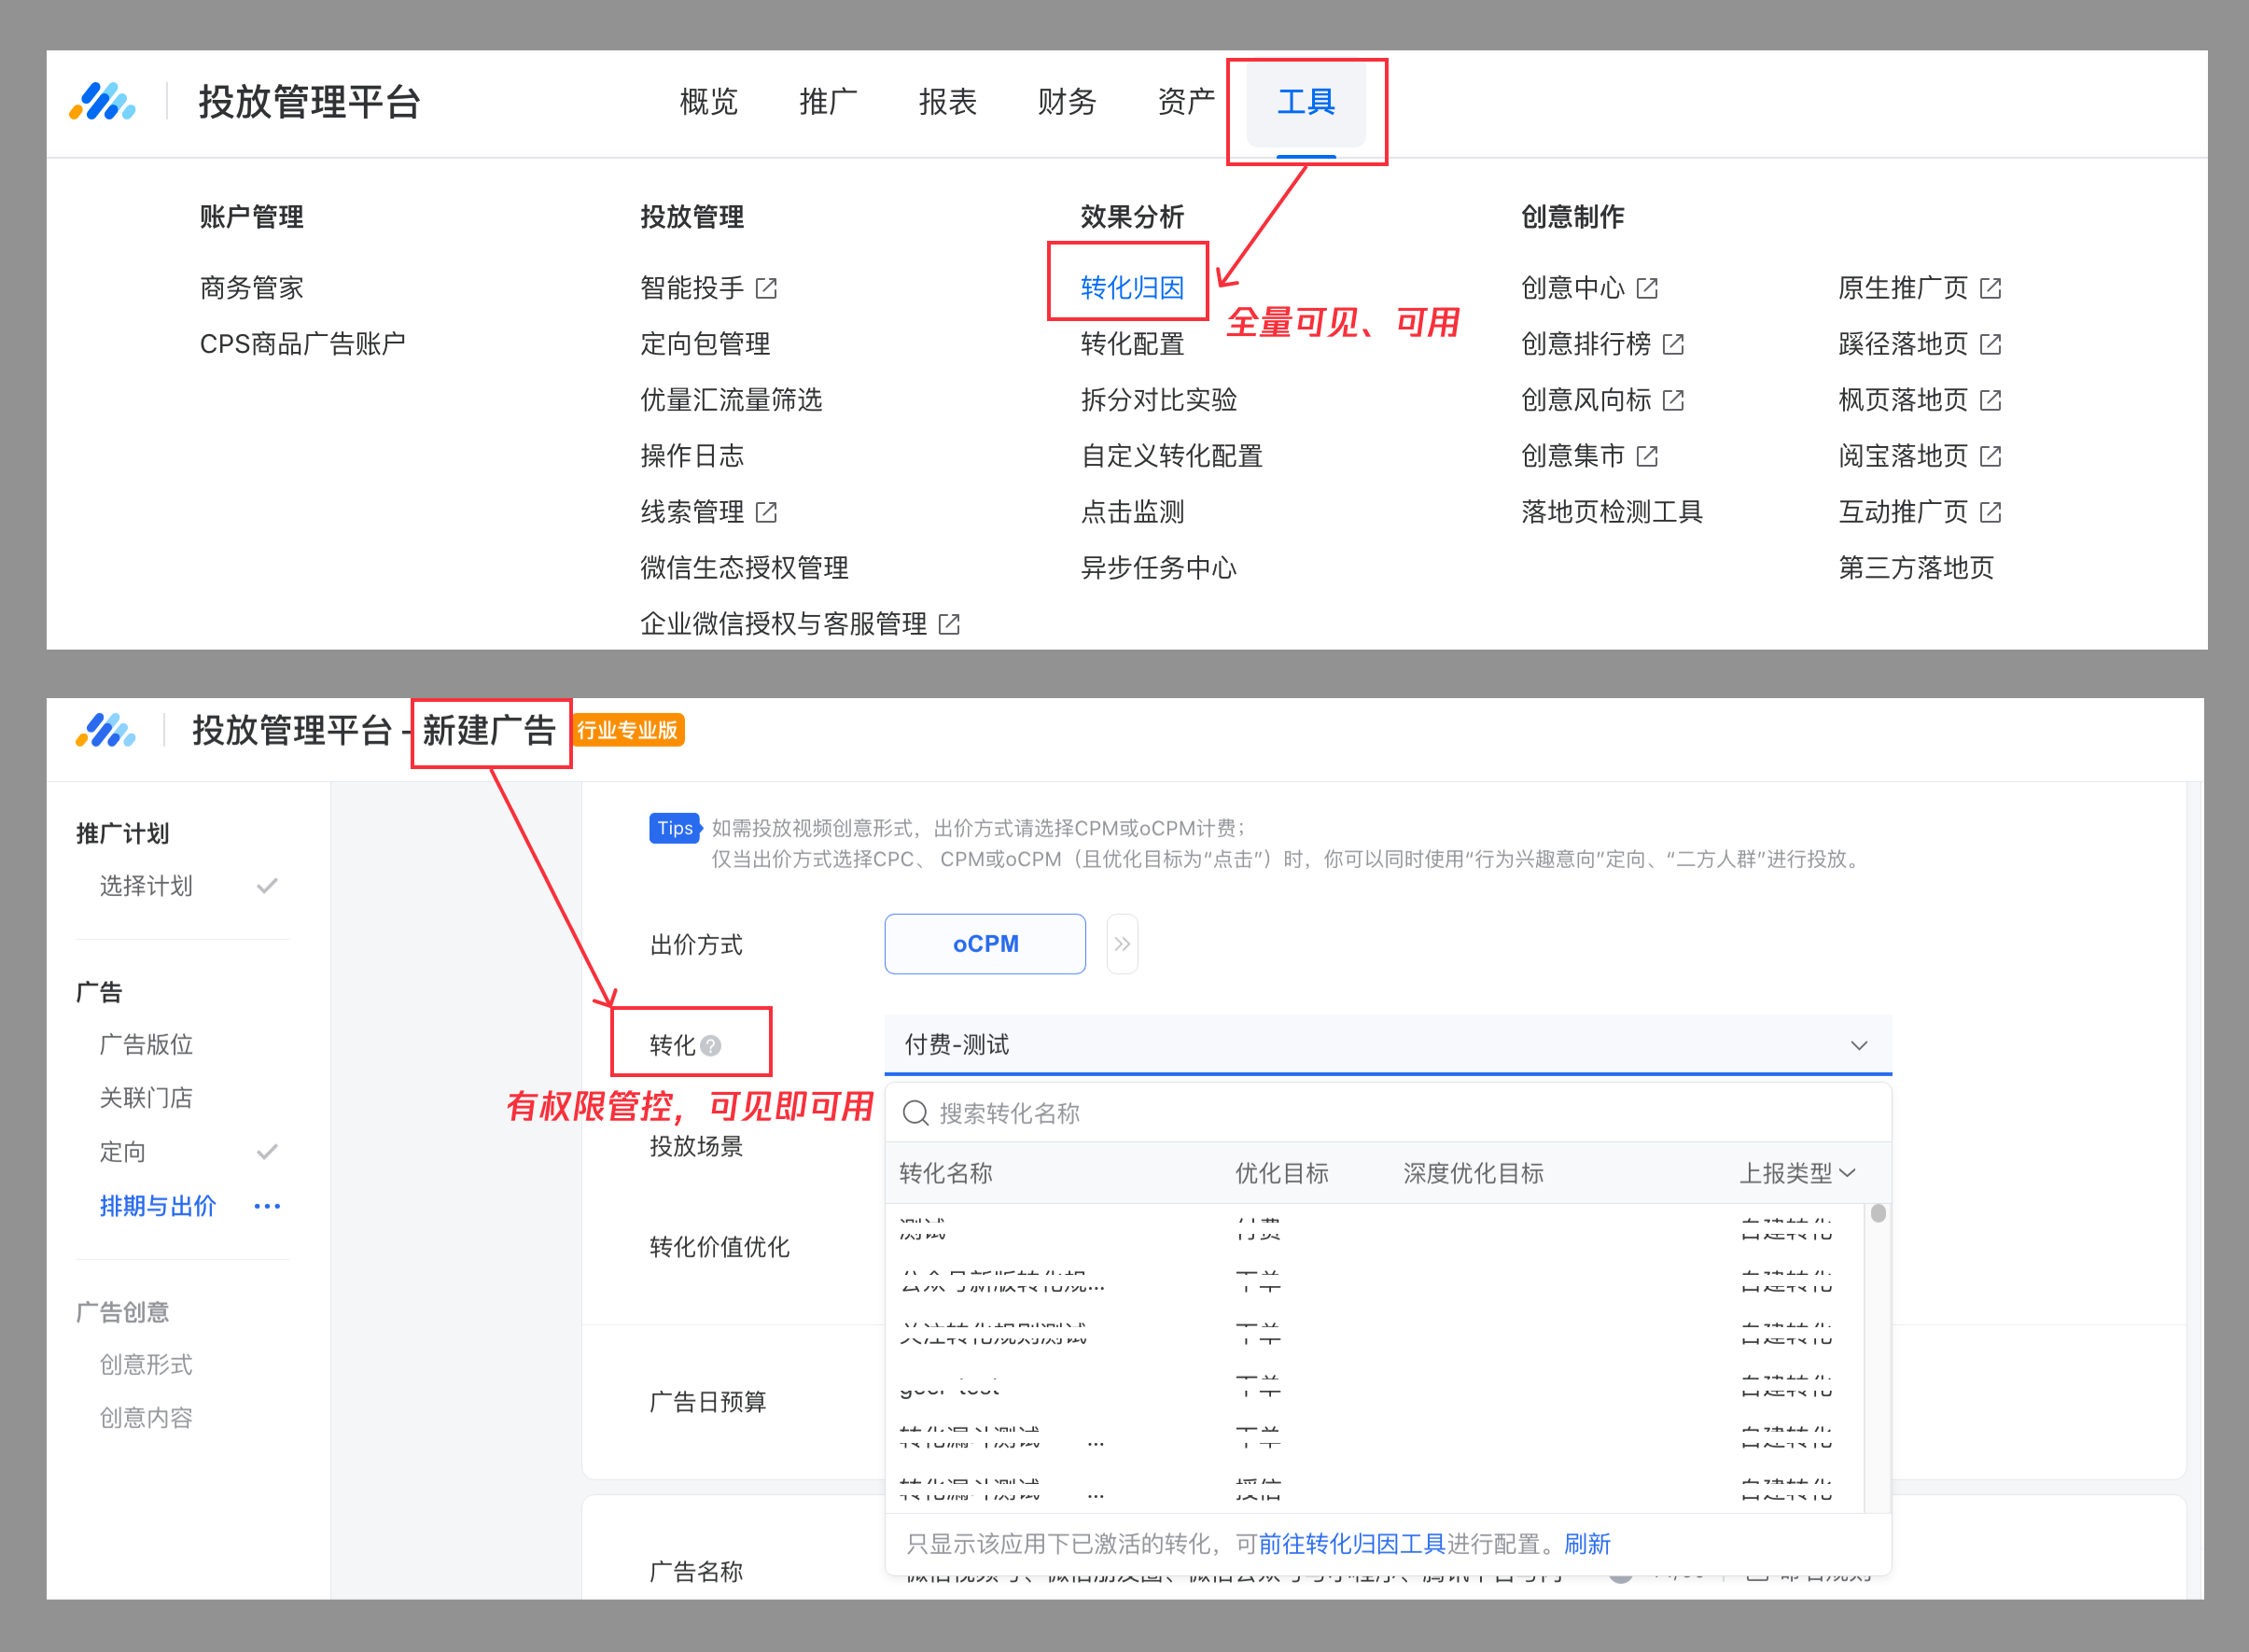The height and width of the screenshot is (1652, 2249).
Task: Click the 前往转化归因工具 link
Action: (x=1351, y=1544)
